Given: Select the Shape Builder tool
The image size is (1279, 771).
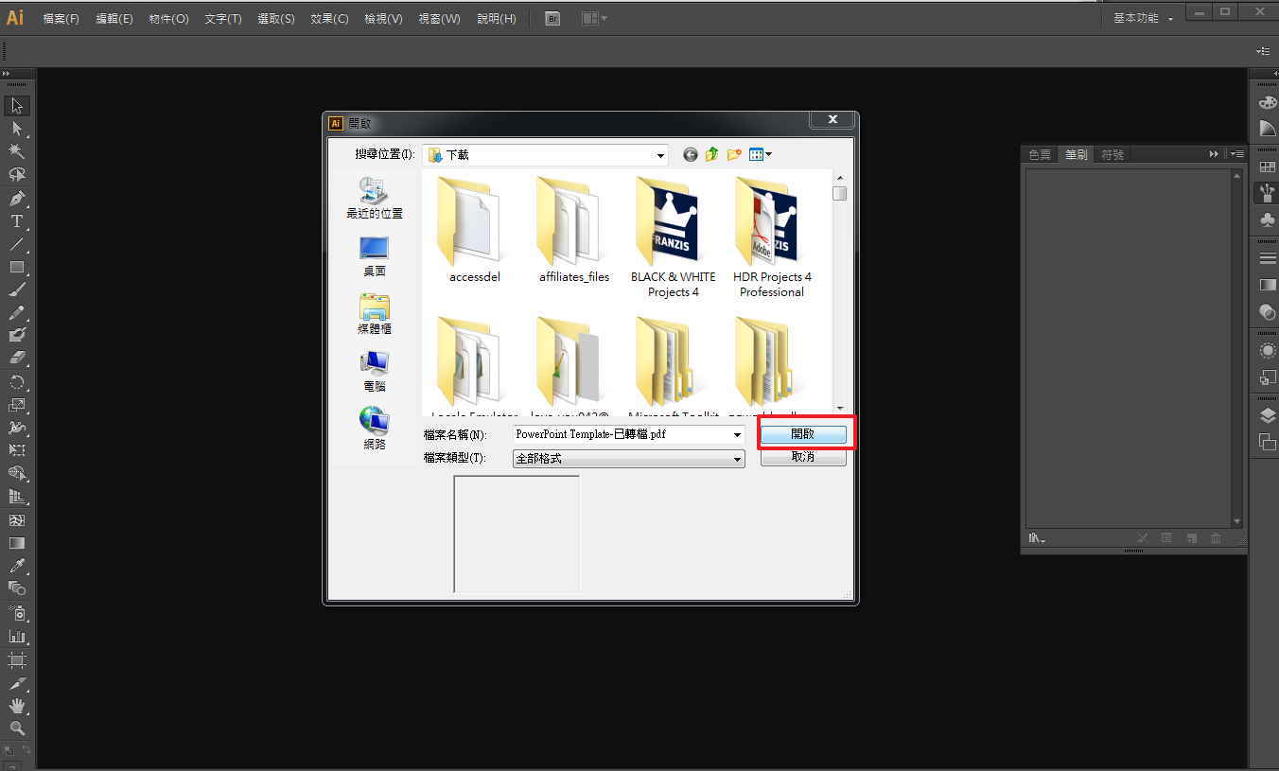Looking at the screenshot, I should (x=17, y=473).
